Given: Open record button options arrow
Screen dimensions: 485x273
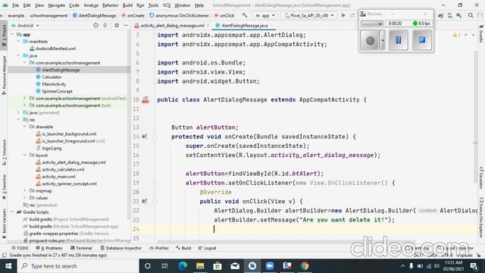Looking at the screenshot, I should click(x=383, y=40).
